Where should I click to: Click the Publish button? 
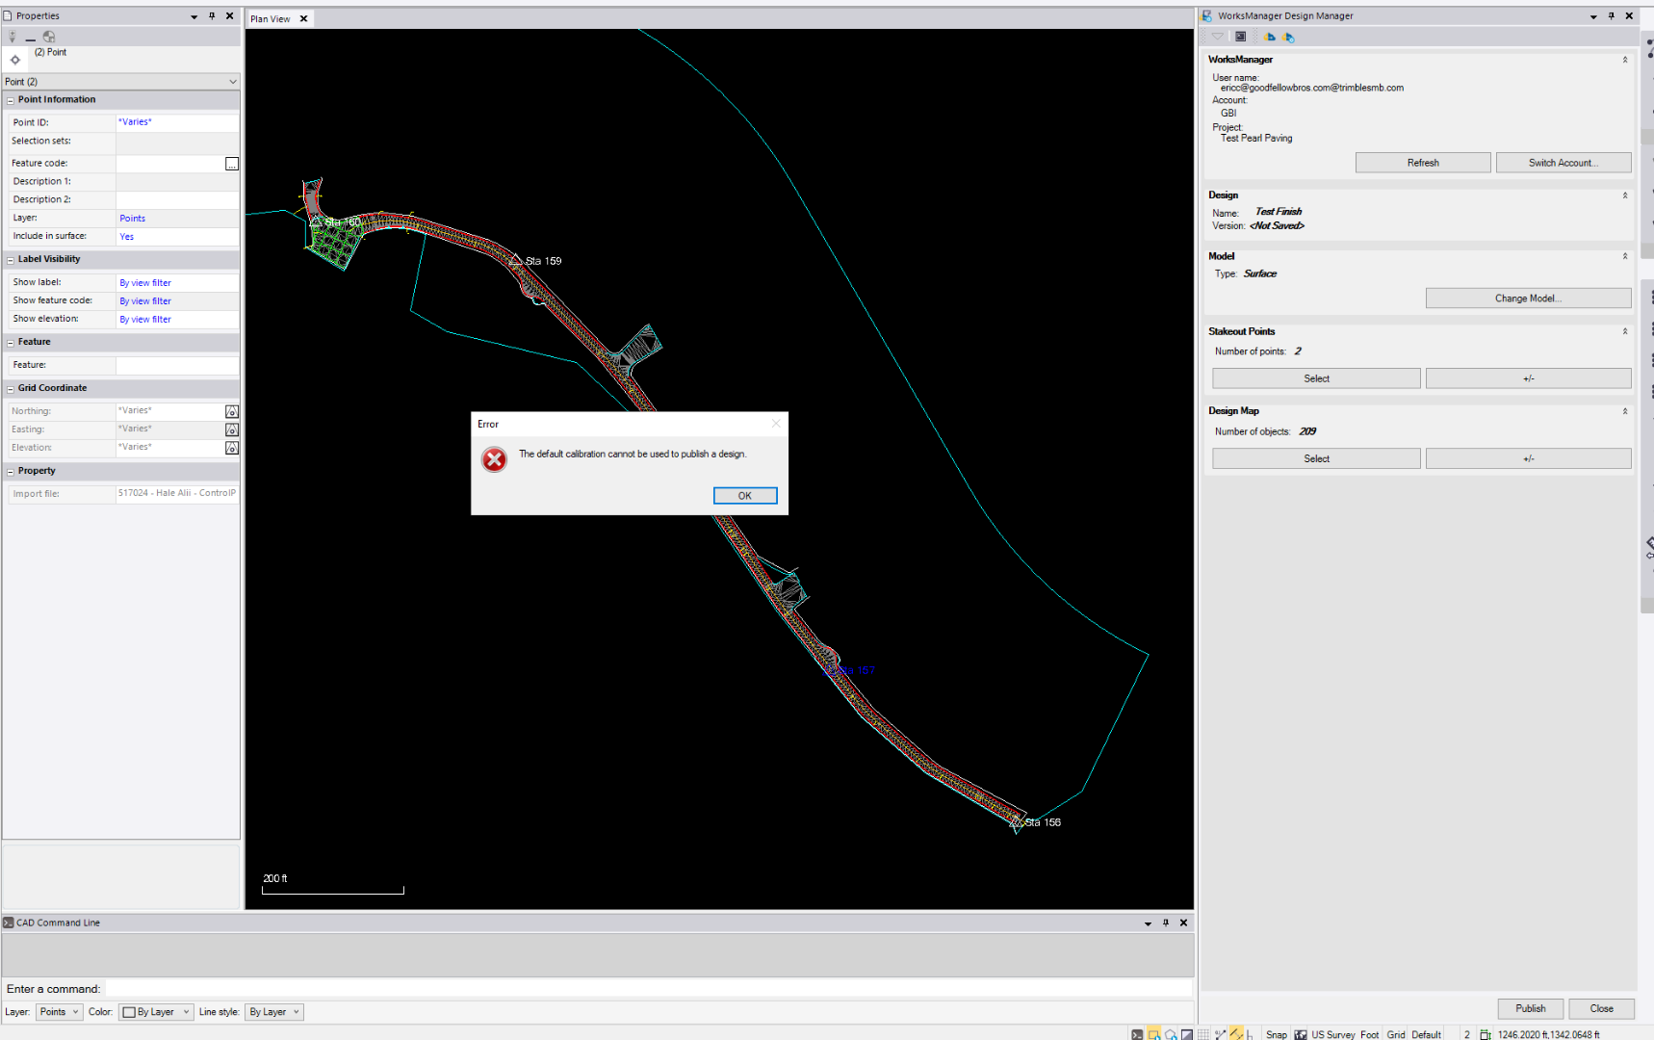[1530, 1008]
